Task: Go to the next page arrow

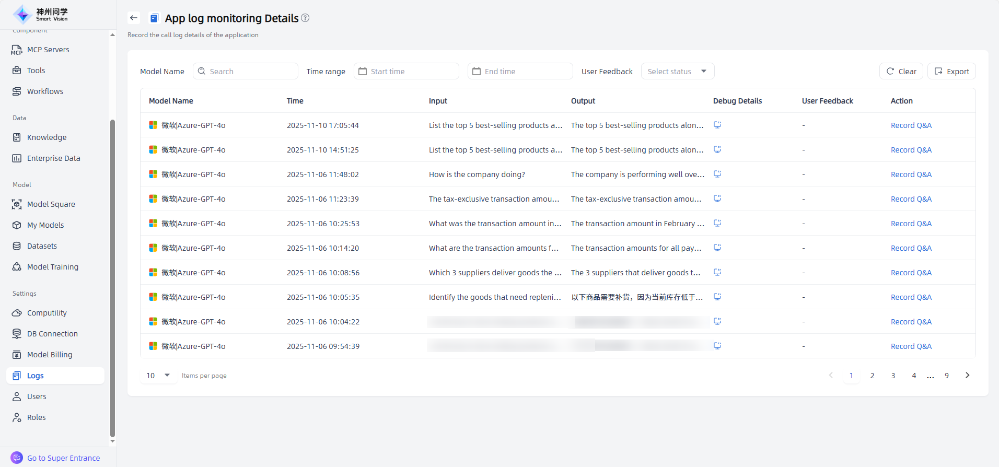Action: pos(967,375)
